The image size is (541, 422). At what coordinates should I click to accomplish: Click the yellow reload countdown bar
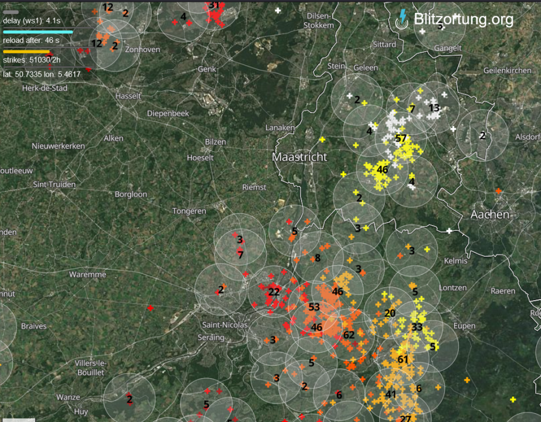[26, 52]
